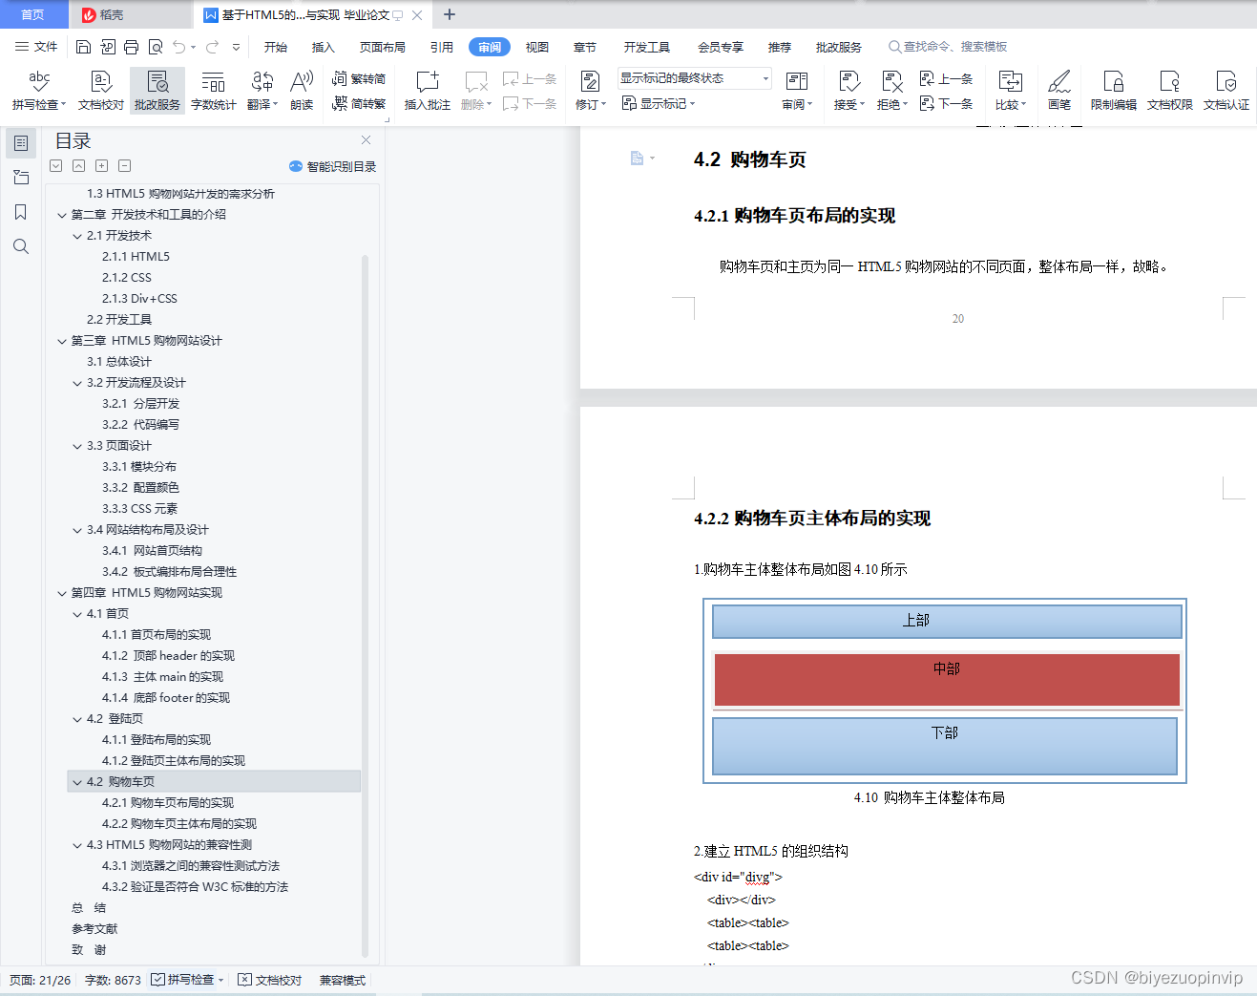Open the 会员专享 ribbon tab
1257x996 pixels.
[x=721, y=47]
